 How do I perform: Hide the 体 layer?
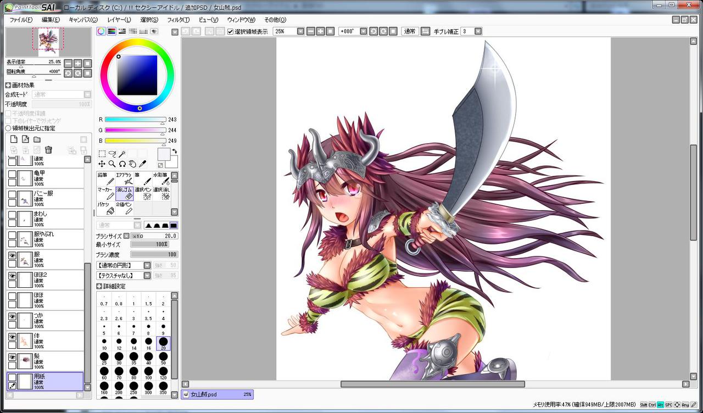click(12, 337)
